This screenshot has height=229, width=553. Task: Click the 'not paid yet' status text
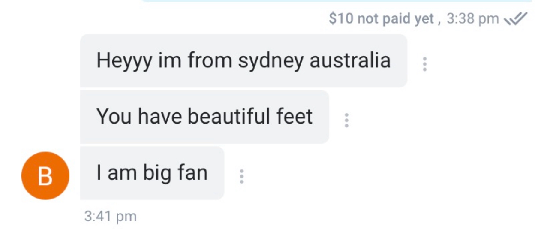point(395,19)
